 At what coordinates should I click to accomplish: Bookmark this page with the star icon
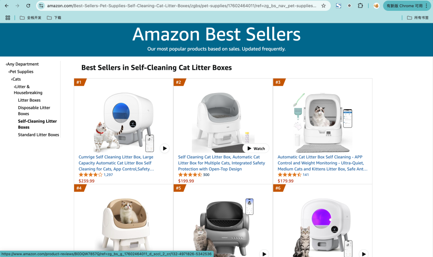[x=324, y=6]
